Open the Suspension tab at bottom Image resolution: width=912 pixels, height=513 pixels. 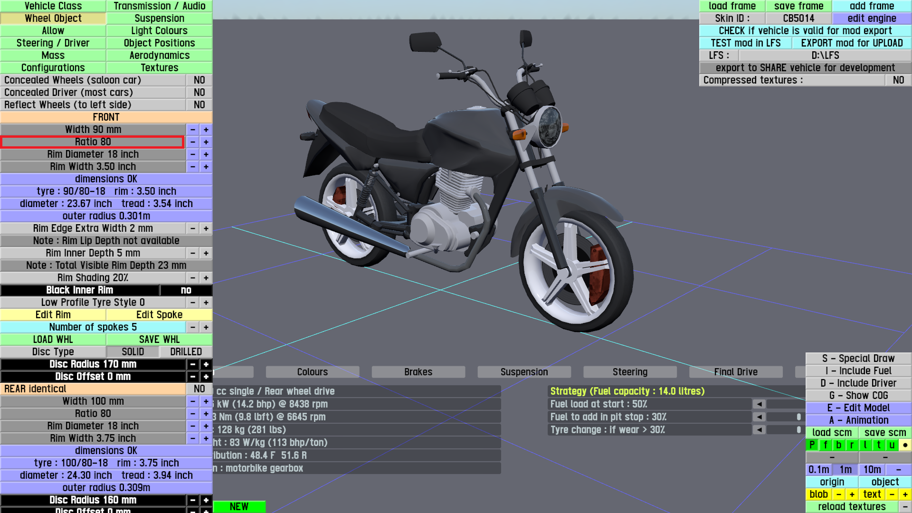coord(524,372)
